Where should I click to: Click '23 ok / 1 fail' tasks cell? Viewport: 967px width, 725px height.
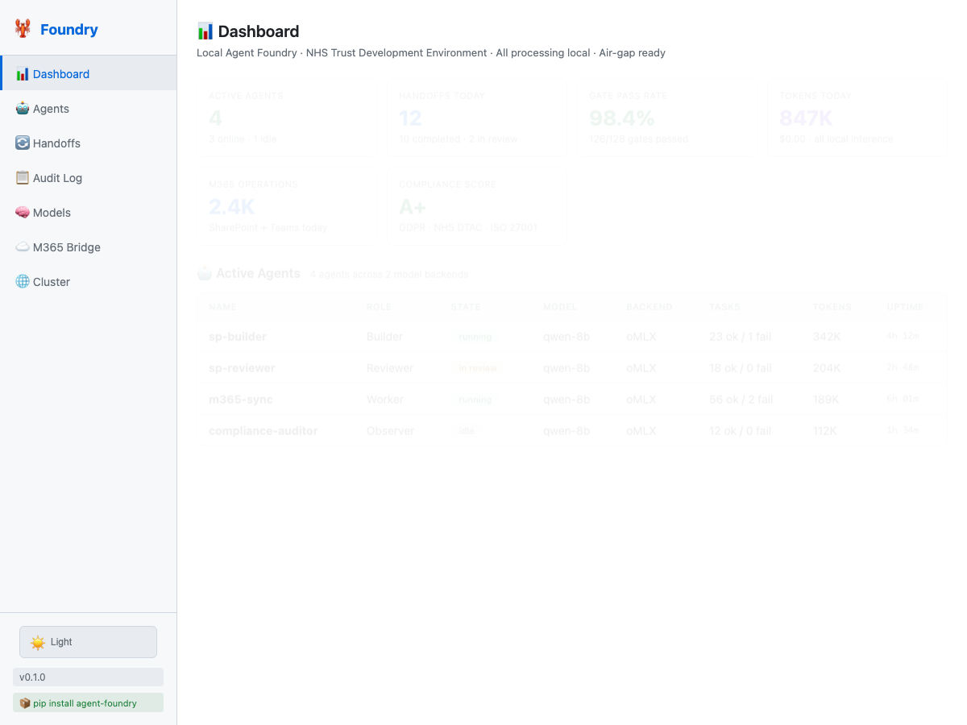[x=741, y=337]
